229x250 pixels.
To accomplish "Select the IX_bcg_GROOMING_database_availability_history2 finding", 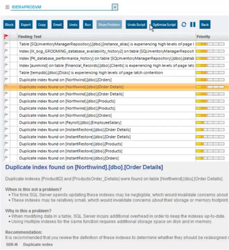I will point(107,51).
